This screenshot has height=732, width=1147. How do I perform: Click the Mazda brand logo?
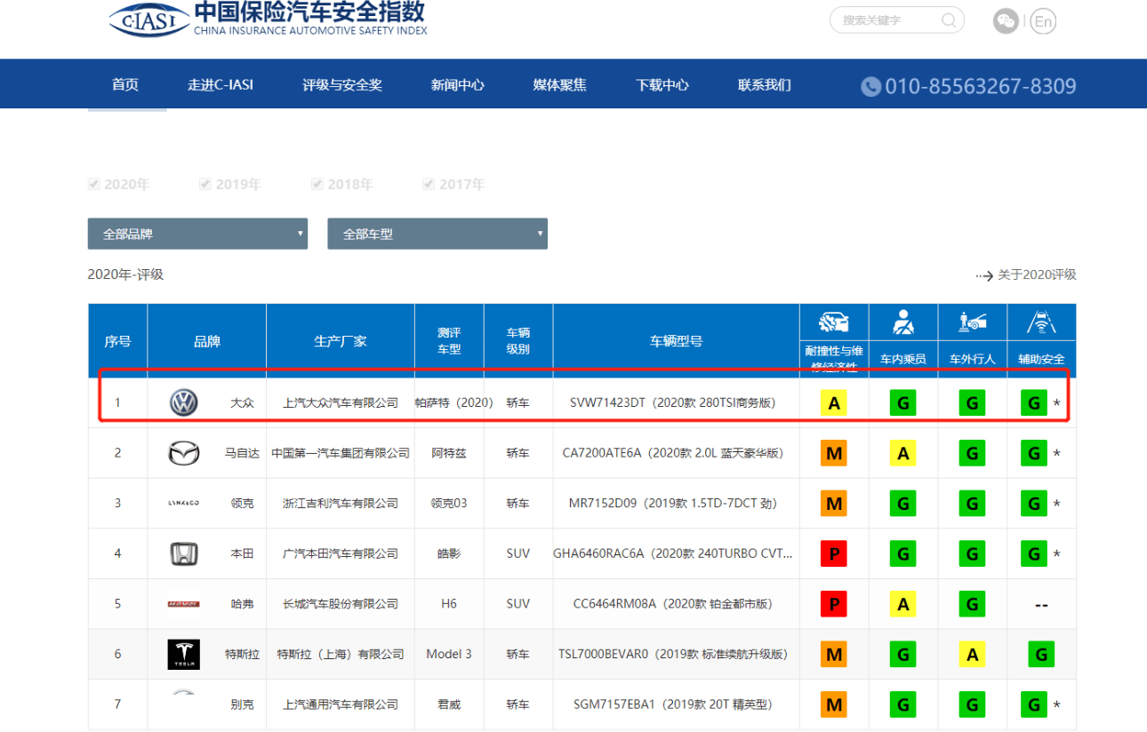click(x=184, y=453)
